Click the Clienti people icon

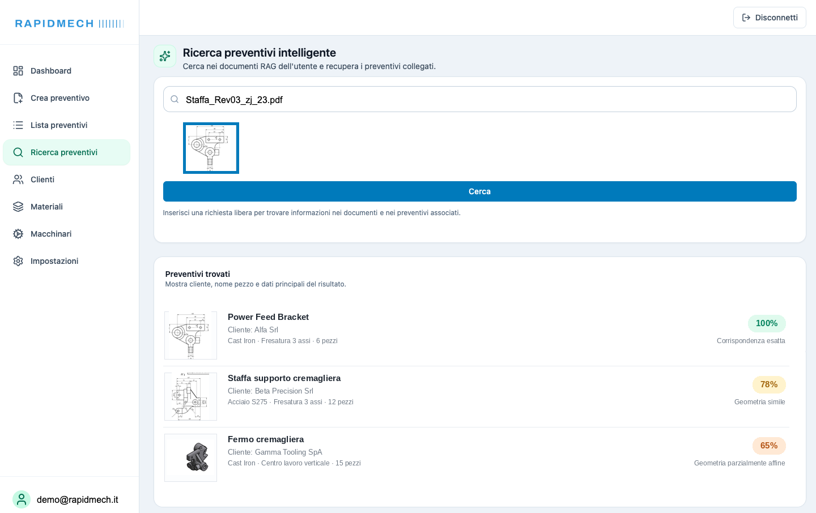(18, 179)
